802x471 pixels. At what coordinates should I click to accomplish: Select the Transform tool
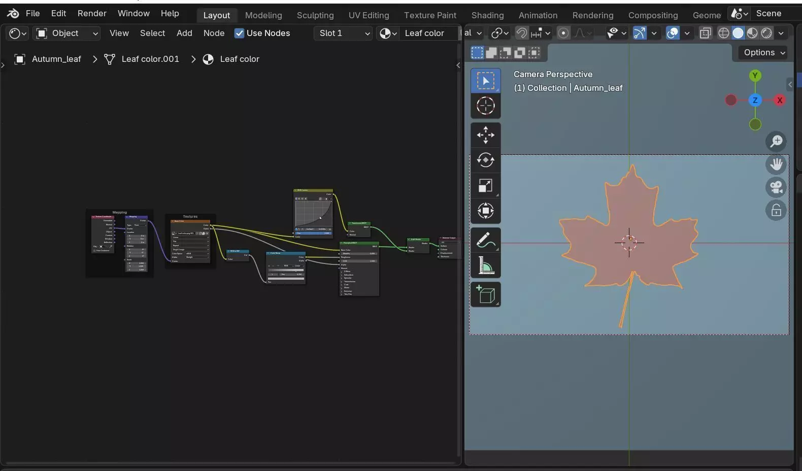pyautogui.click(x=486, y=211)
